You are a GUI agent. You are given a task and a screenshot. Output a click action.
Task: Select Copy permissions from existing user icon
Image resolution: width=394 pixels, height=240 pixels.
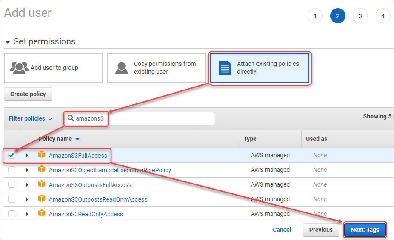(122, 68)
